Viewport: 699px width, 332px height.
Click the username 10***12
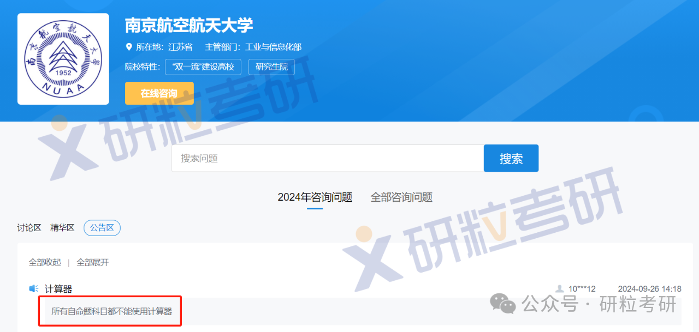coord(582,289)
